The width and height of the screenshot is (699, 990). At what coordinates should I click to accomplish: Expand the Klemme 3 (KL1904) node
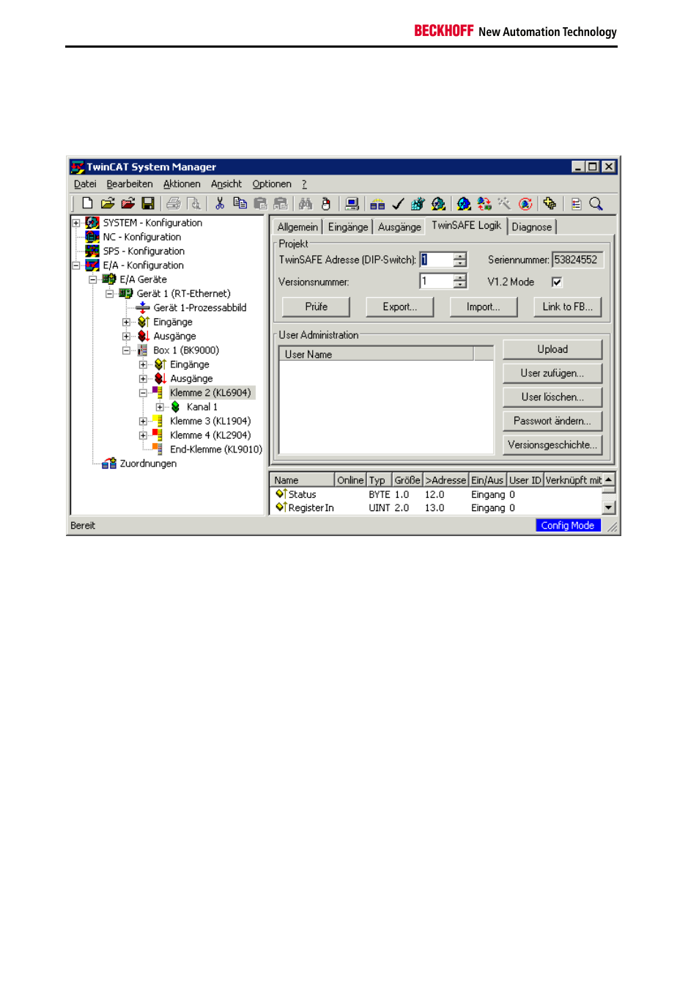pos(143,421)
